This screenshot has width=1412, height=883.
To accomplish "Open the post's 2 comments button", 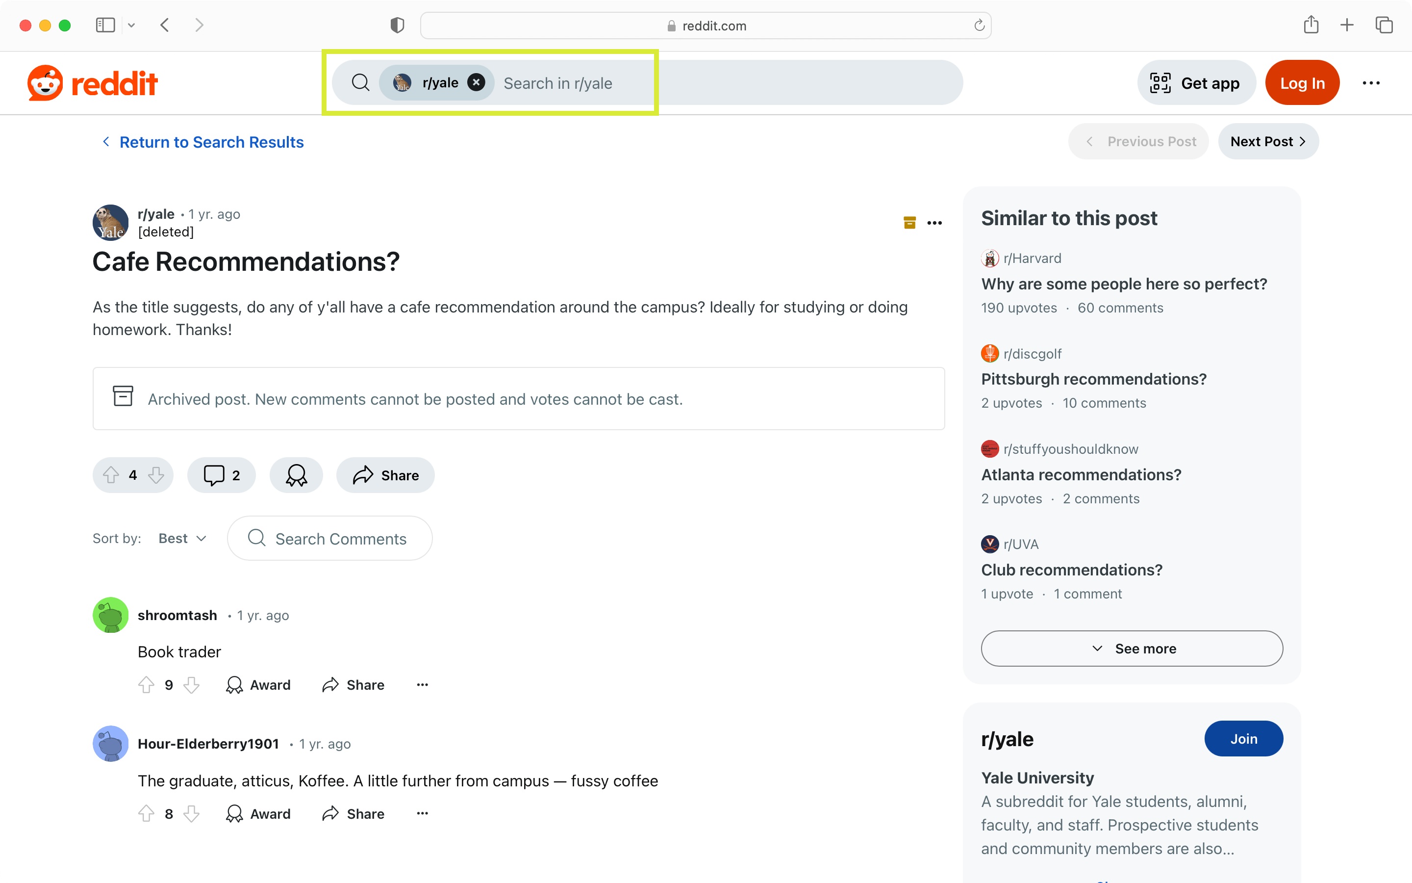I will coord(222,475).
